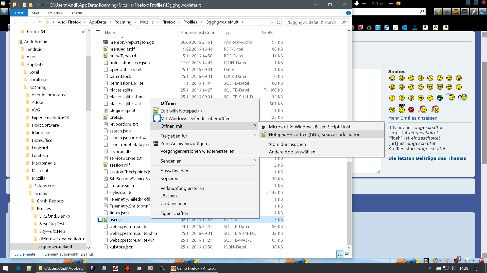
Task: Uncheck the user.js file checkbox
Action: click(100, 220)
